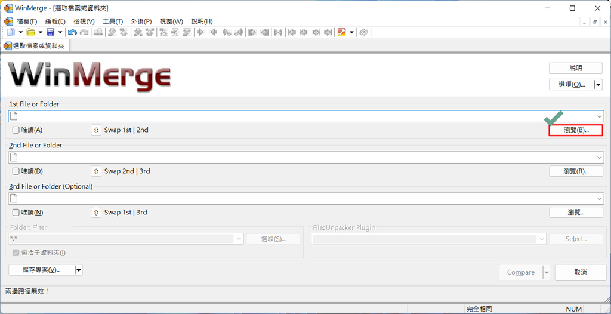Open the arrow beside Compare button
The width and height of the screenshot is (611, 314).
tap(547, 273)
